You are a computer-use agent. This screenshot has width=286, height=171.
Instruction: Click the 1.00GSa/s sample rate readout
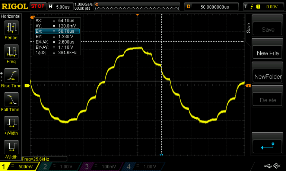83,4
